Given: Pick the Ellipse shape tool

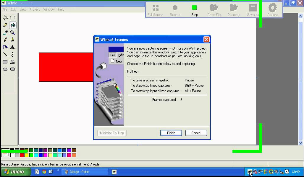Looking at the screenshot, I should pos(5,69).
